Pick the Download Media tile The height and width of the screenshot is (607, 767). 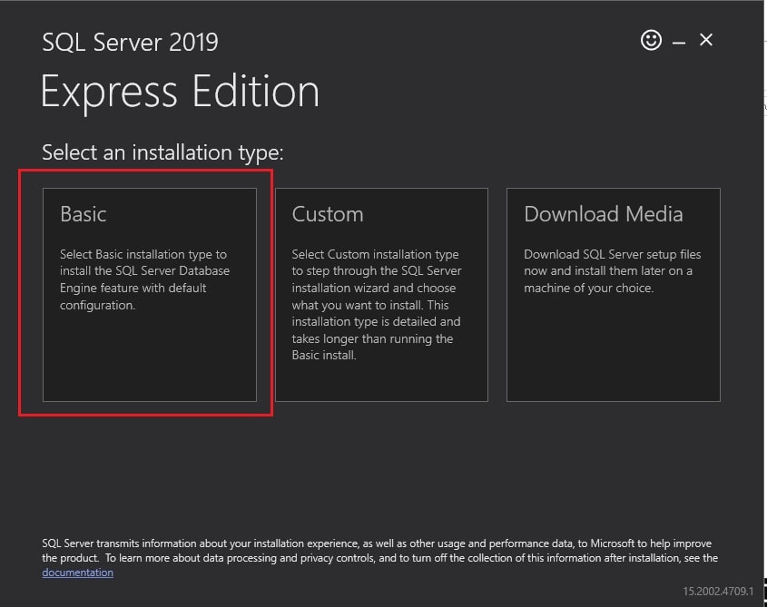coord(614,295)
